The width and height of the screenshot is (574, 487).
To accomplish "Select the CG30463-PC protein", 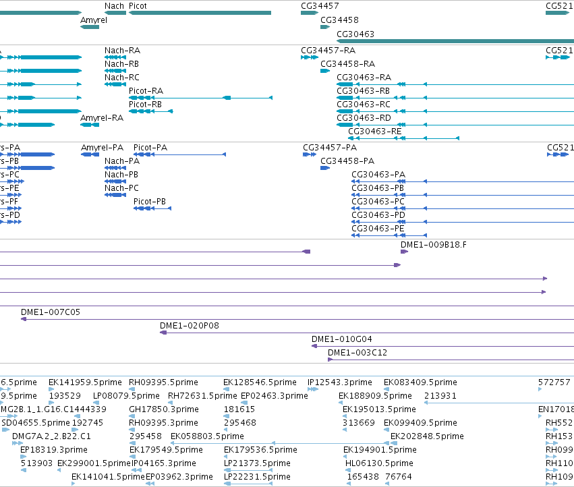I will 463,208.
